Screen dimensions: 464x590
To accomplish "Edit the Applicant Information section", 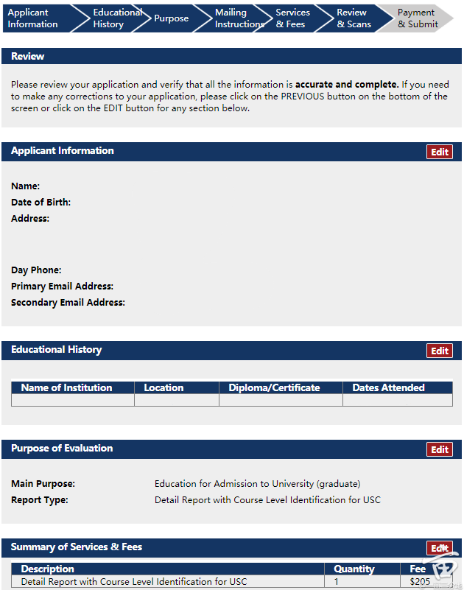I will [440, 152].
